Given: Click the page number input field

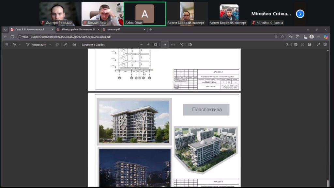Looking at the screenshot, I should [165, 44].
